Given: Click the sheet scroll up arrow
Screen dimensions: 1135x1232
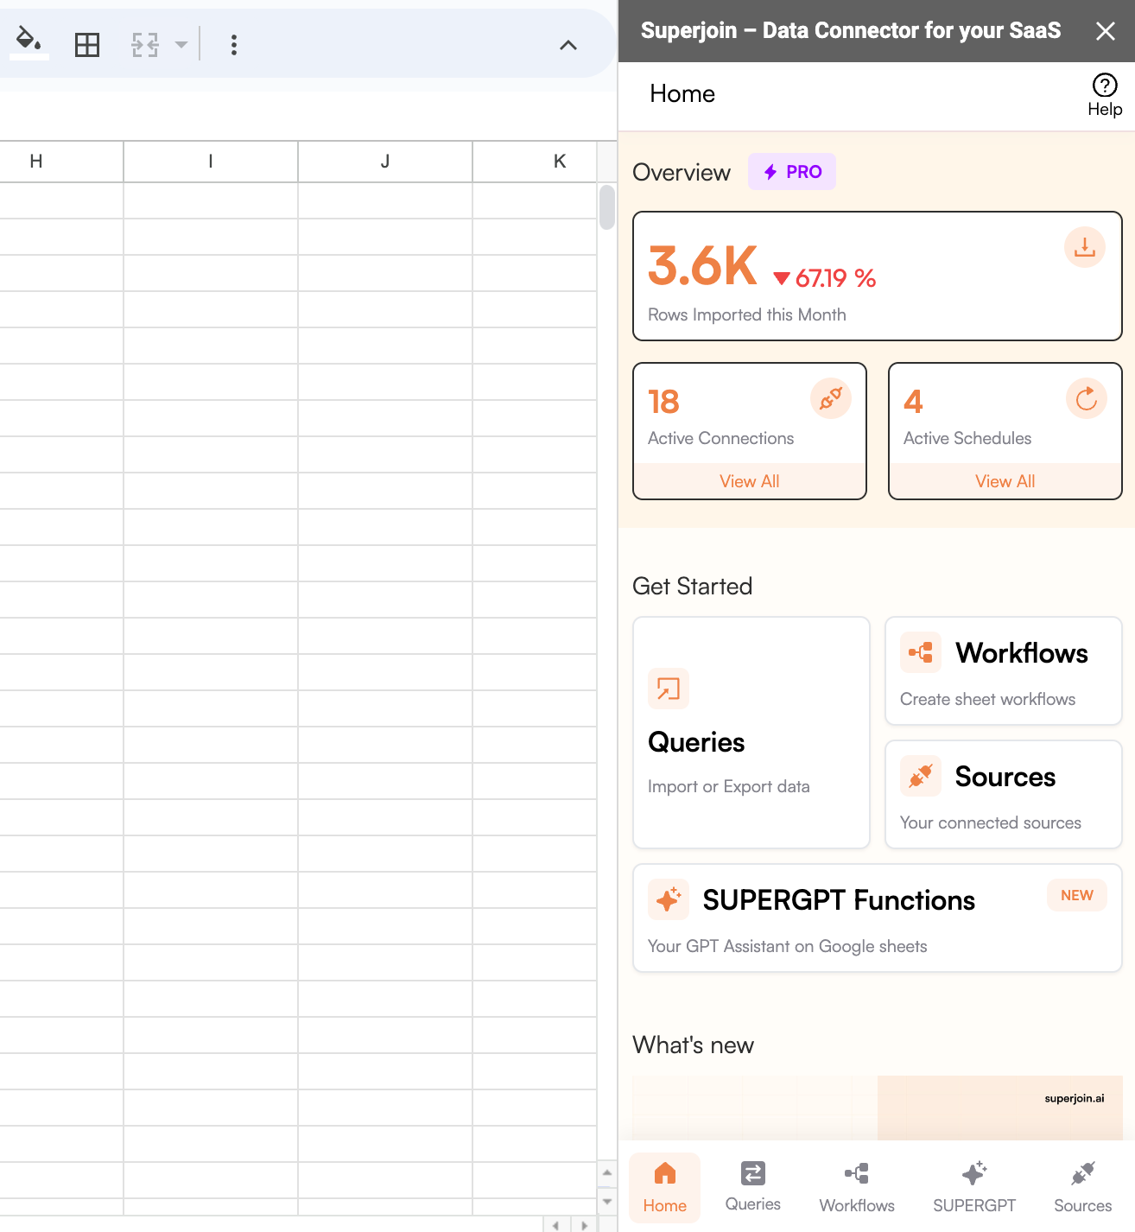Looking at the screenshot, I should (x=607, y=1172).
